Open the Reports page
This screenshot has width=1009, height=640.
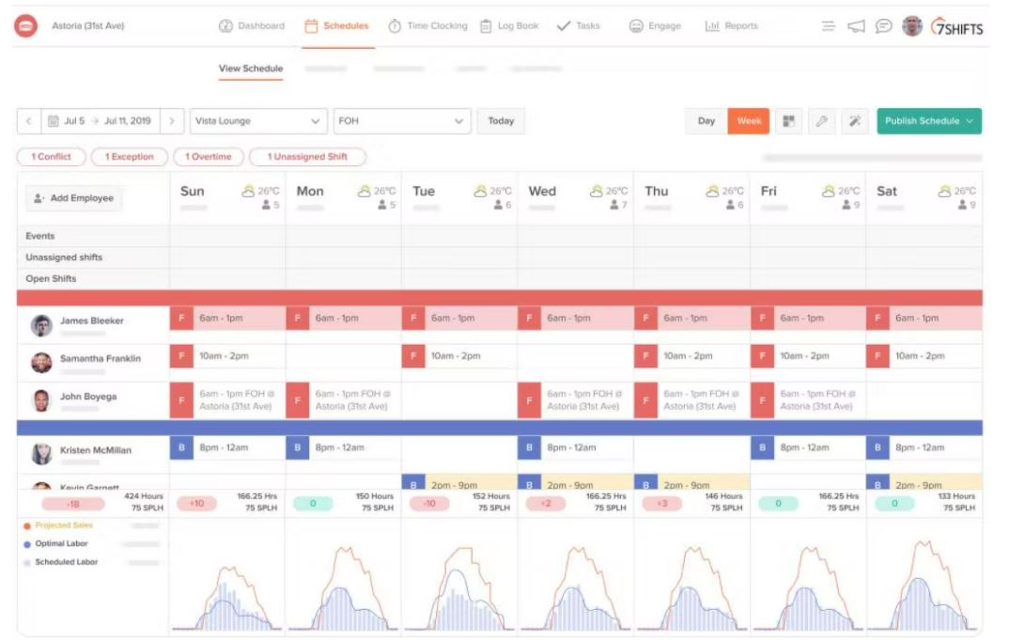(731, 26)
